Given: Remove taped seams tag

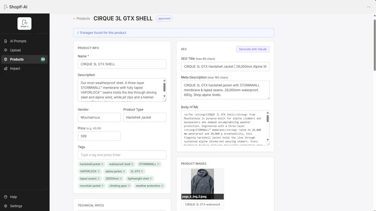Looking at the screenshot, I should pyautogui.click(x=99, y=179).
